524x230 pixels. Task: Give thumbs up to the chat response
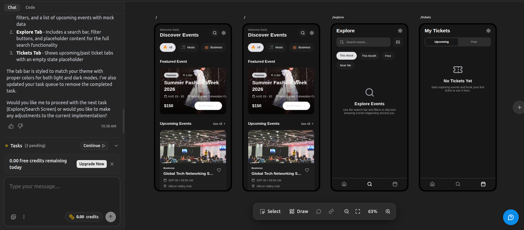(11, 126)
